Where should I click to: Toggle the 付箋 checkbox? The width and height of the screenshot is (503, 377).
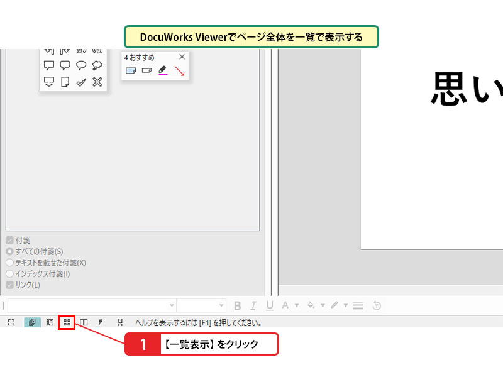point(9,240)
